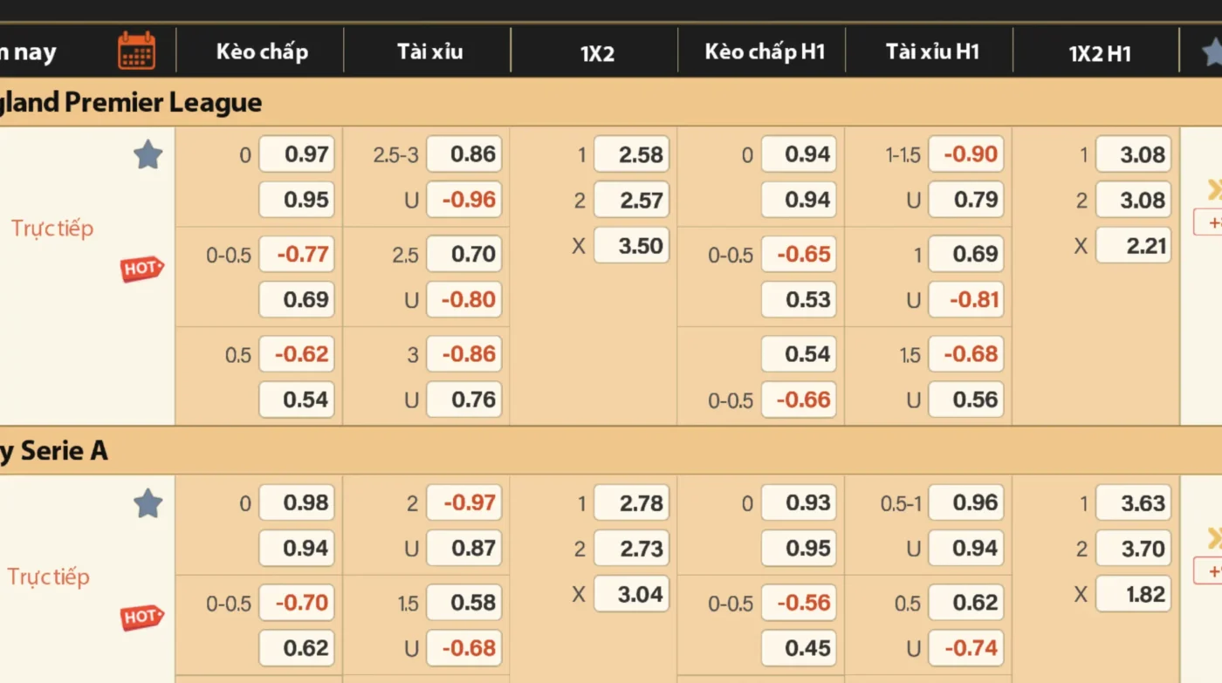Choose over 2.5-3 odds 0.86
Image resolution: width=1222 pixels, height=683 pixels.
[464, 154]
